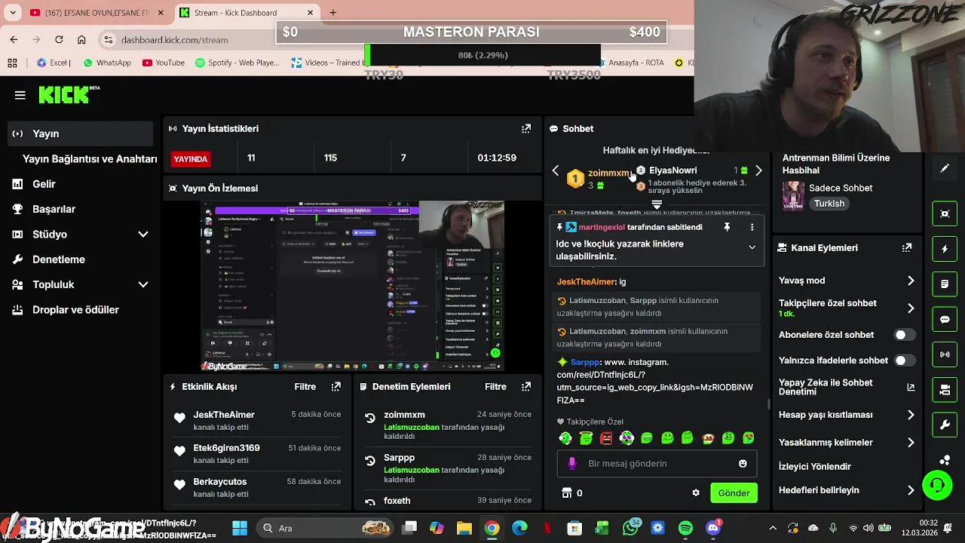The height and width of the screenshot is (543, 965).
Task: Open WhatsApp from the Windows taskbar
Action: click(x=630, y=528)
